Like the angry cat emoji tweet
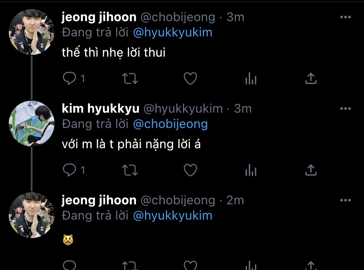 click(x=190, y=265)
